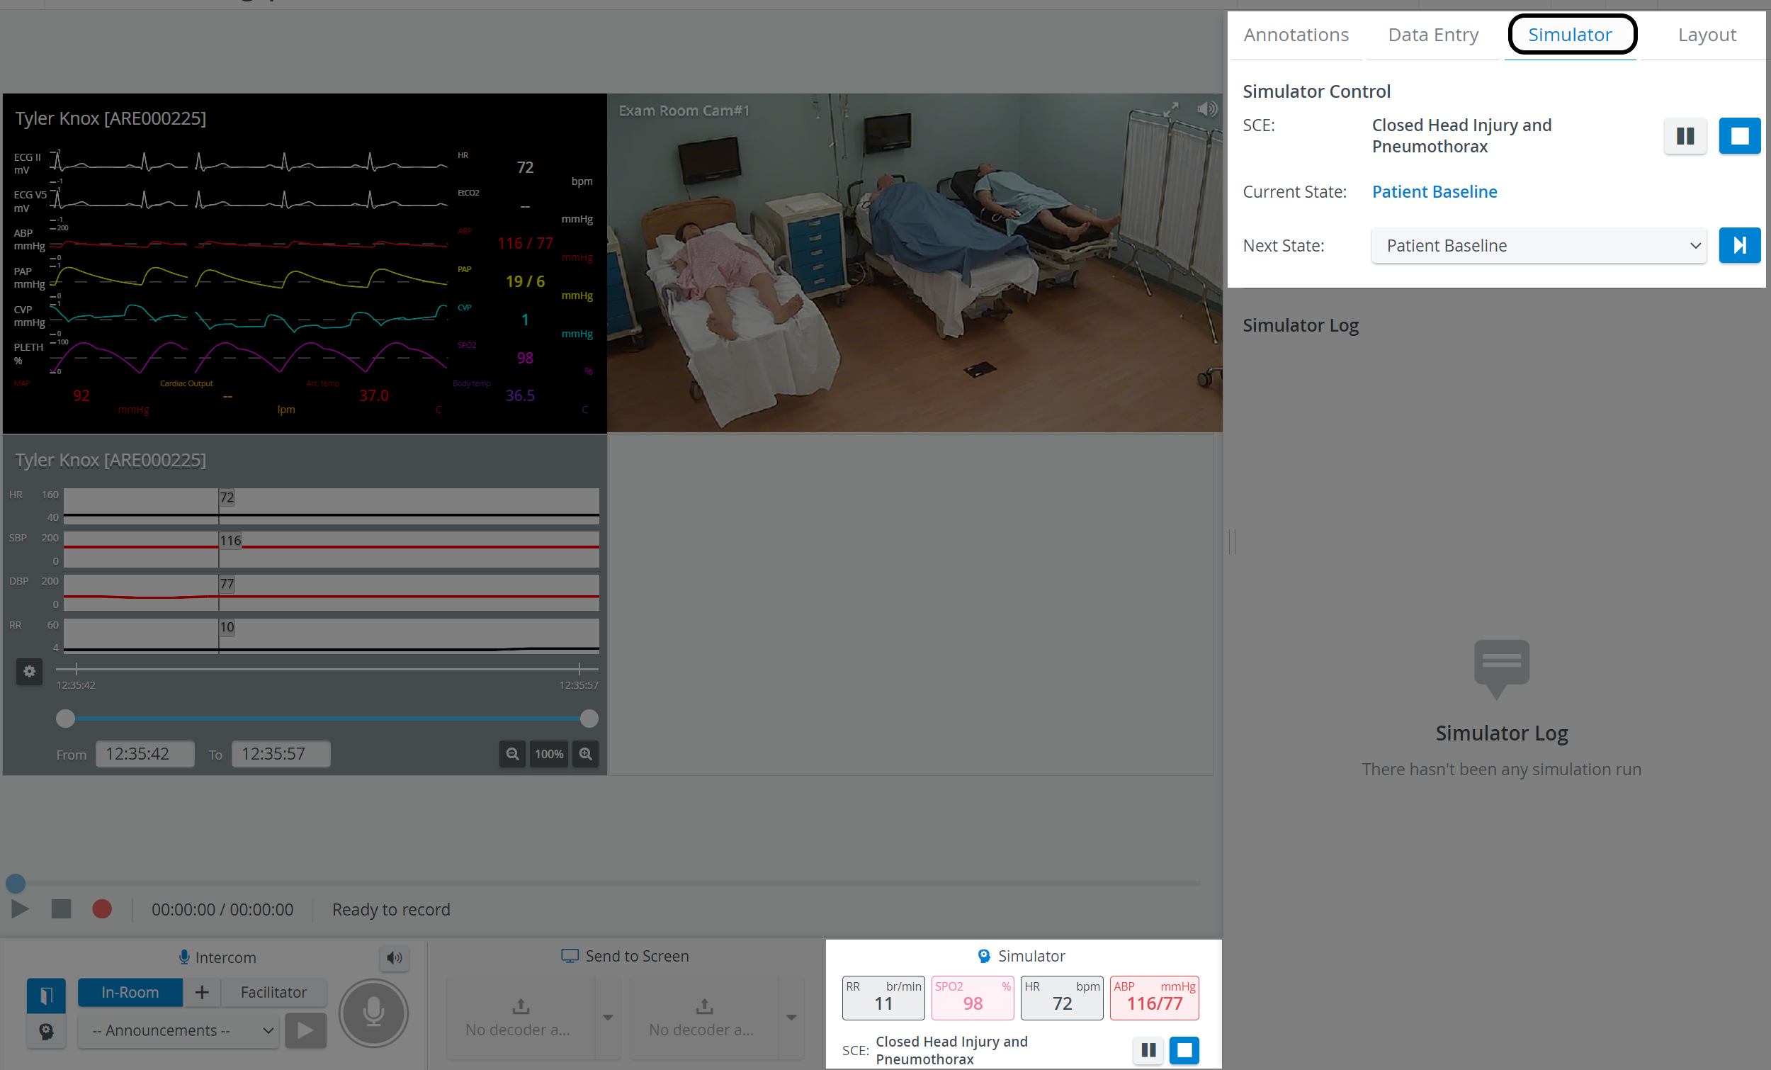Toggle the intercom speaker volume
This screenshot has width=1771, height=1070.
[395, 957]
